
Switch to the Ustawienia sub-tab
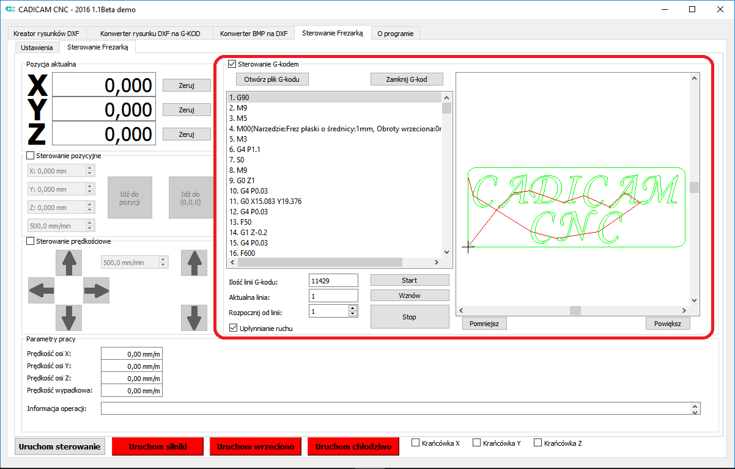tap(37, 47)
